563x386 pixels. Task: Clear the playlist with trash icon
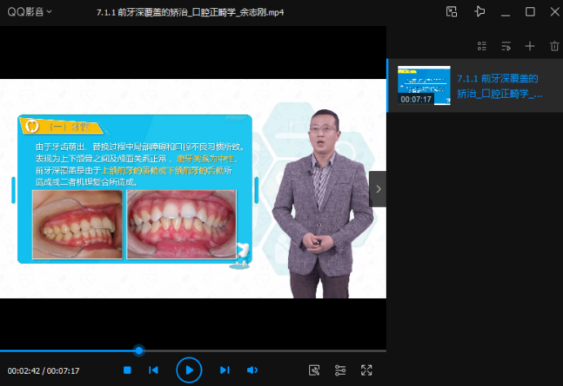coord(554,46)
